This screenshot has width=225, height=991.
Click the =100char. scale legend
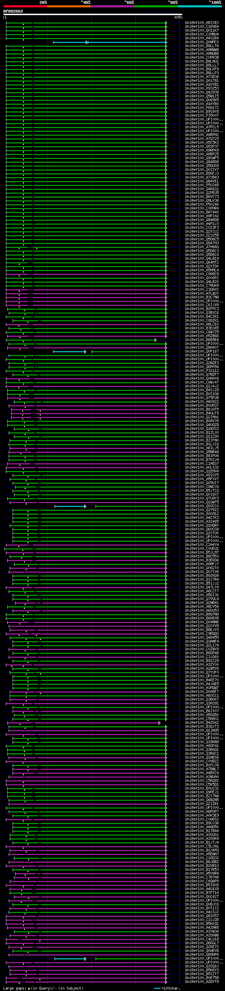[168, 988]
